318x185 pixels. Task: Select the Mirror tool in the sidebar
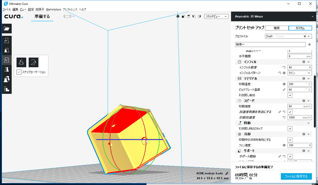[x=7, y=70]
